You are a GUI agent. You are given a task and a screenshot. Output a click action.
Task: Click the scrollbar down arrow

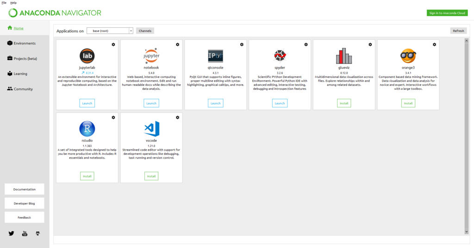coord(467,232)
